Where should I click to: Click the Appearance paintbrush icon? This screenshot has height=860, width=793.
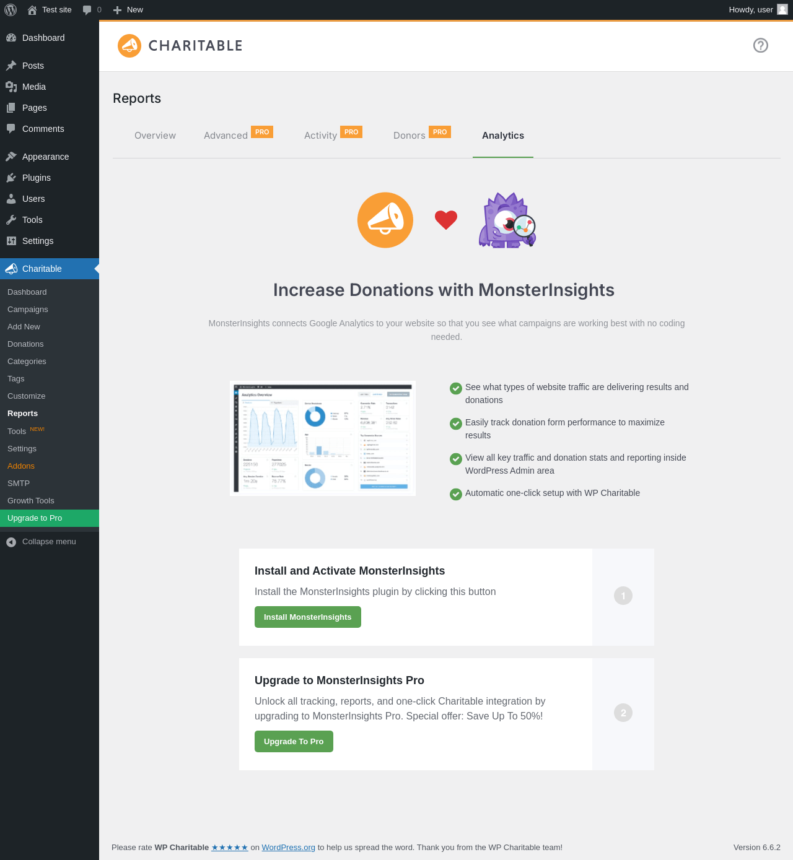(x=11, y=157)
